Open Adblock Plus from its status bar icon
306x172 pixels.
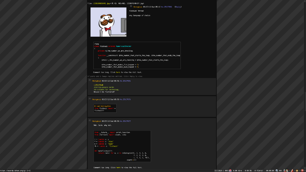pyautogui.click(x=302, y=170)
